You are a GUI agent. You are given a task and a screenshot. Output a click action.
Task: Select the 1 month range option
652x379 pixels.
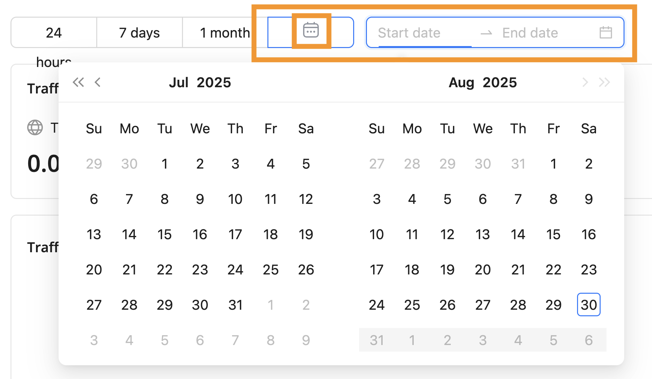(225, 33)
